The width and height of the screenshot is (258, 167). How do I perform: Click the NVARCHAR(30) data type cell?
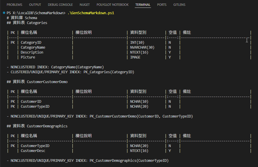pyautogui.click(x=142, y=47)
